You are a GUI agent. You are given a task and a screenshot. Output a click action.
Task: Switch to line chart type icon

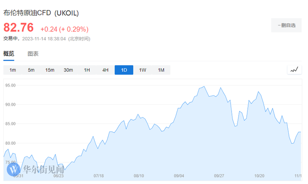[294, 70]
